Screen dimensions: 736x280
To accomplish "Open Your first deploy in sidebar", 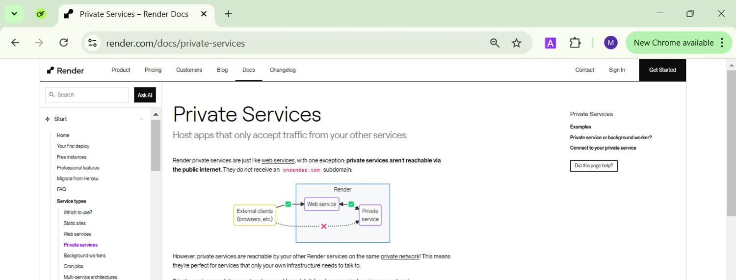I will click(x=73, y=146).
